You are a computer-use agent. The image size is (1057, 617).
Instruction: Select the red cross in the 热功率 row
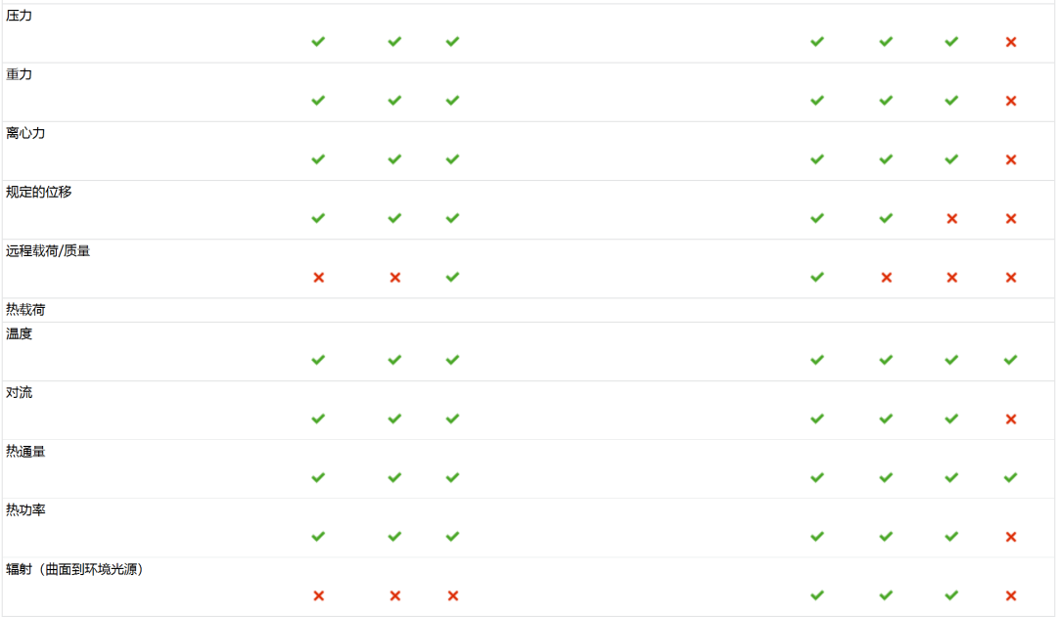coord(1010,537)
